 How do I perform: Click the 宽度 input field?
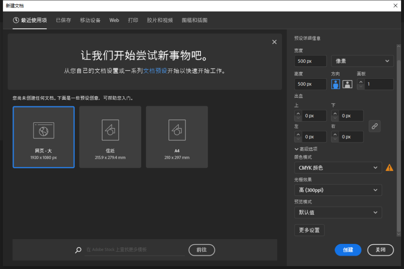click(x=310, y=61)
